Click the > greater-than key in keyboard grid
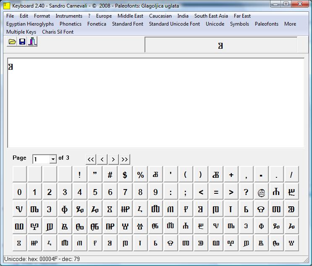Image resolution: width=312 pixels, height=266 pixels. 231,192
